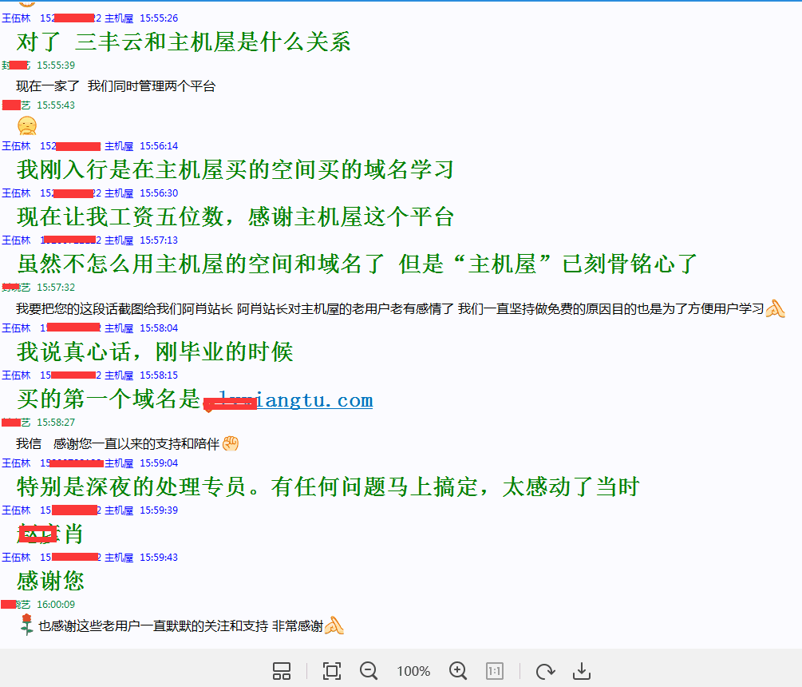802x687 pixels.
Task: Download the image with the download icon
Action: coord(582,671)
